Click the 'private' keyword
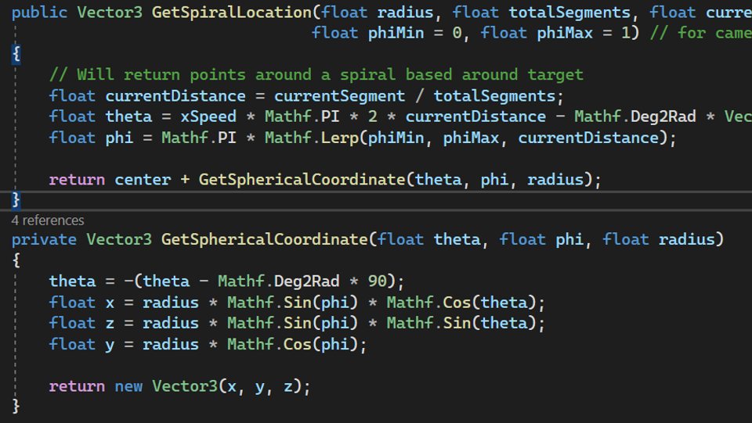 tap(44, 238)
